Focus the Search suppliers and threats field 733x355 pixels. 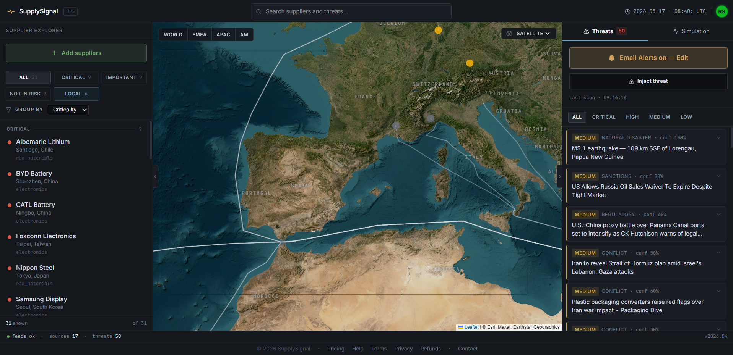(351, 11)
